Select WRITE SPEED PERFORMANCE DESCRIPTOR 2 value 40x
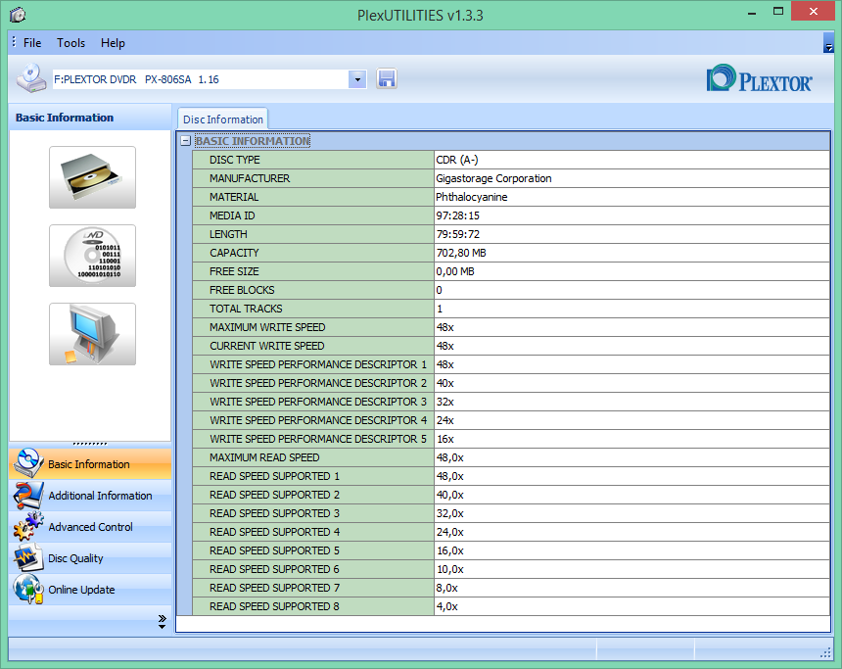The width and height of the screenshot is (842, 669). [x=444, y=383]
